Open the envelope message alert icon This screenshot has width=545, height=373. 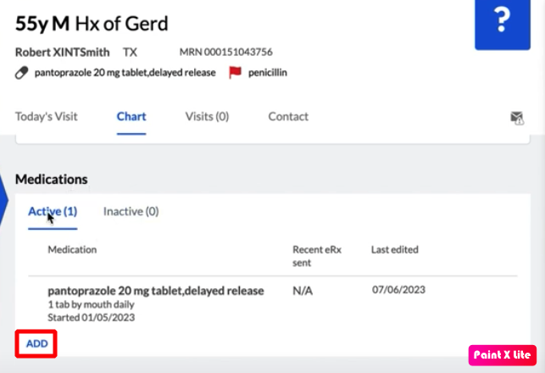tap(517, 118)
